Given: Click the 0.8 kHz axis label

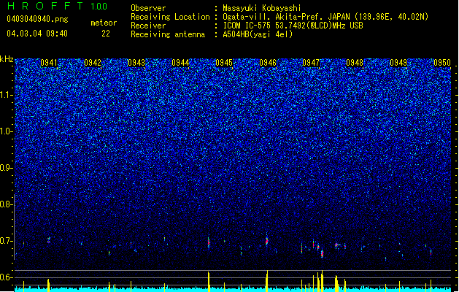Looking at the screenshot, I should 6,204.
